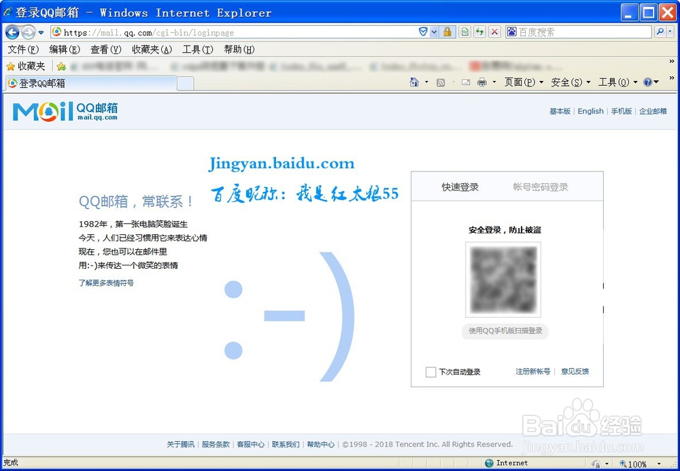The image size is (680, 471).
Task: Refresh the page with green arrows icon
Action: tap(479, 32)
